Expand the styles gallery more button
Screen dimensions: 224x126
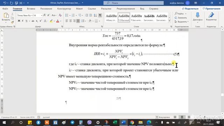pyautogui.click(x=169, y=21)
